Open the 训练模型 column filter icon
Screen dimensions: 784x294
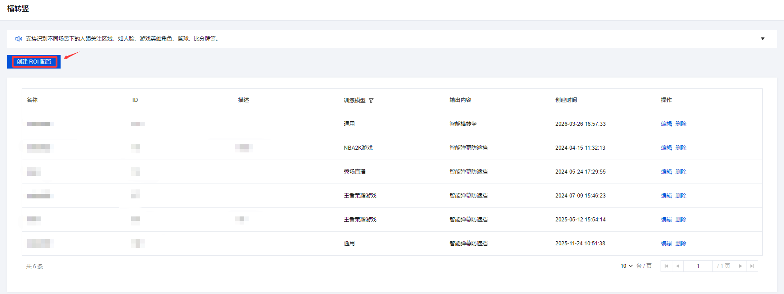371,101
